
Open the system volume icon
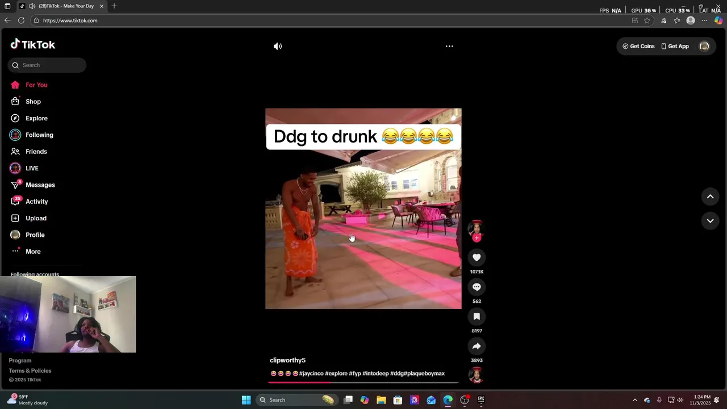(x=680, y=400)
